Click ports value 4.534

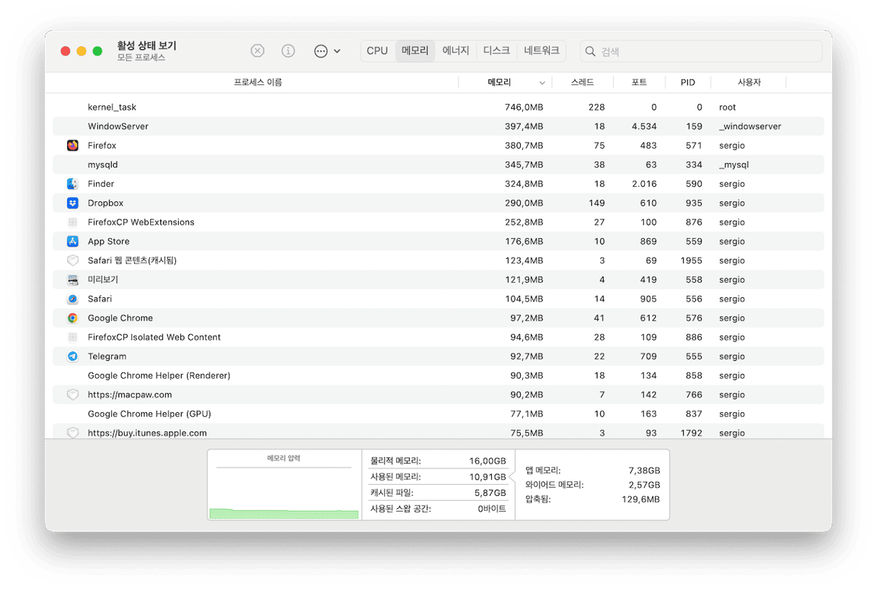click(x=643, y=126)
